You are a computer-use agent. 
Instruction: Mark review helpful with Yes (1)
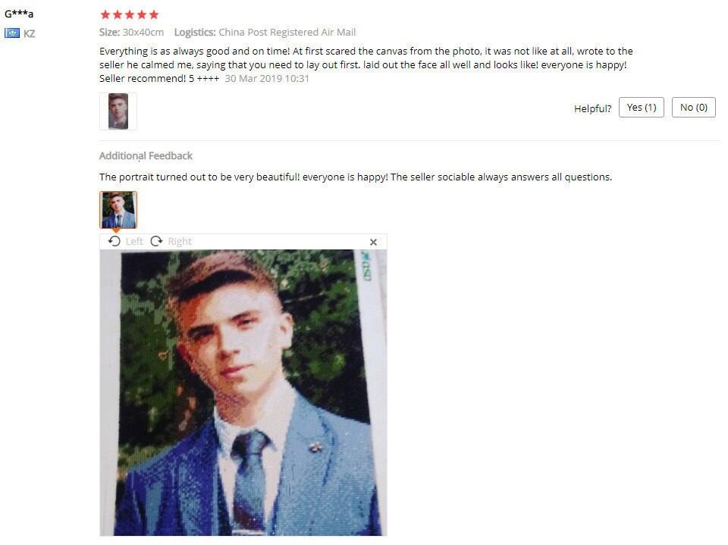pyautogui.click(x=642, y=107)
